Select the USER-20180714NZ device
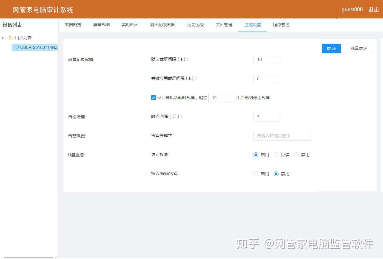 [x=35, y=47]
